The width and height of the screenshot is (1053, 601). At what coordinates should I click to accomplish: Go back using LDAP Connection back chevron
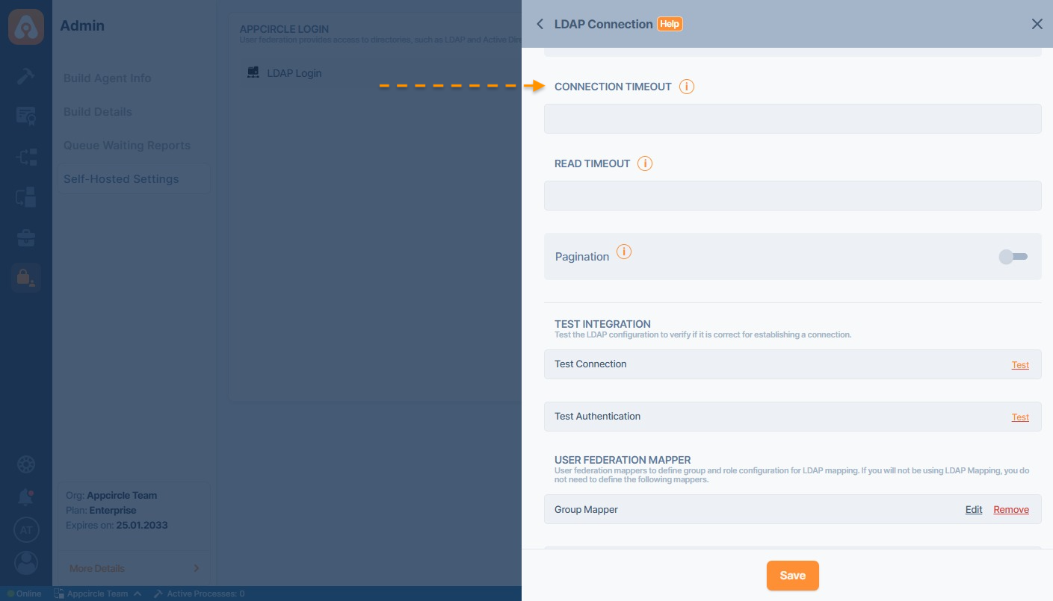click(540, 24)
